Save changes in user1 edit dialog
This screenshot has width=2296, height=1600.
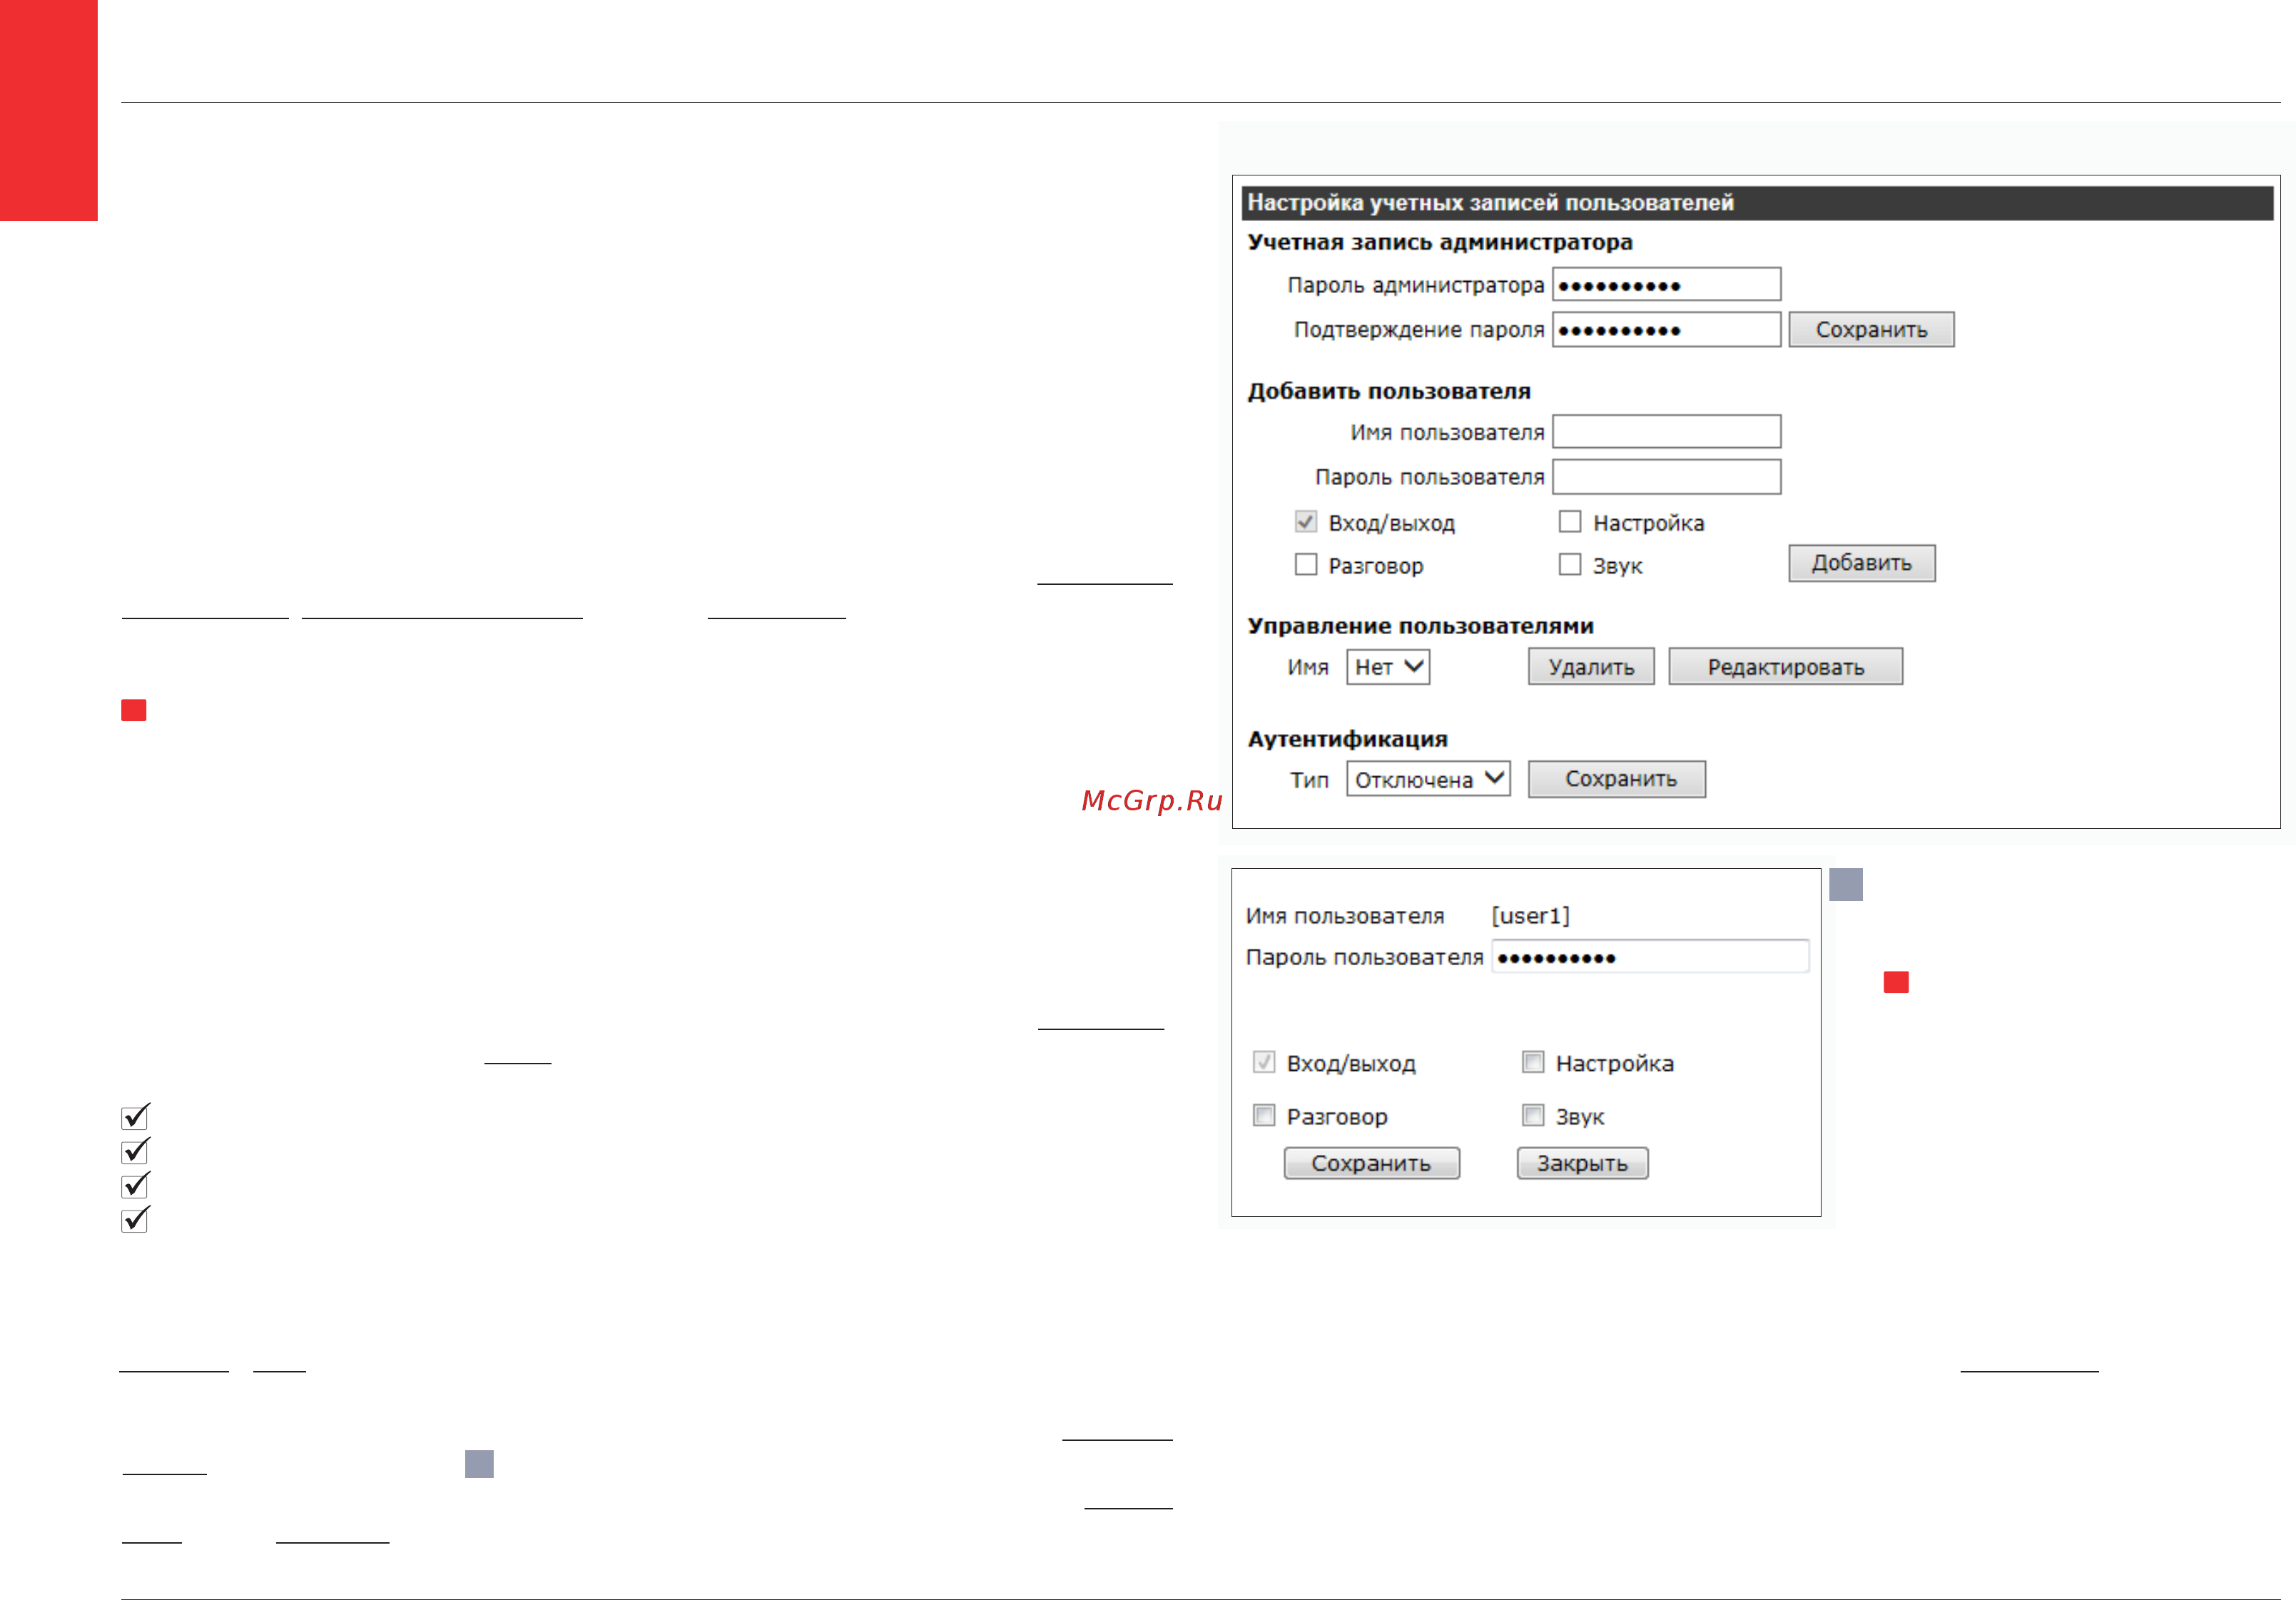[1371, 1163]
